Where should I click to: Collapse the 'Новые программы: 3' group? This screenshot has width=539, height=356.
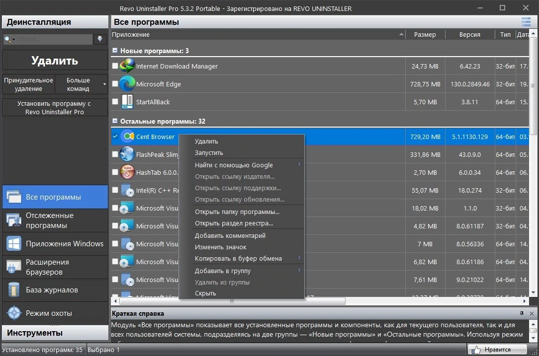(115, 51)
